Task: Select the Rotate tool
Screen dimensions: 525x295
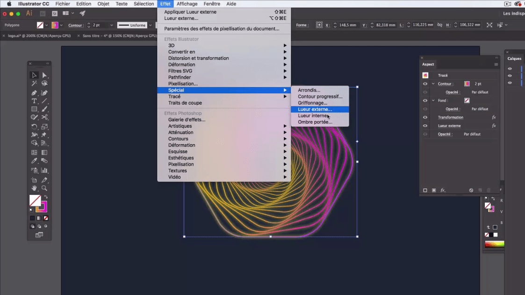Action: coord(34,126)
